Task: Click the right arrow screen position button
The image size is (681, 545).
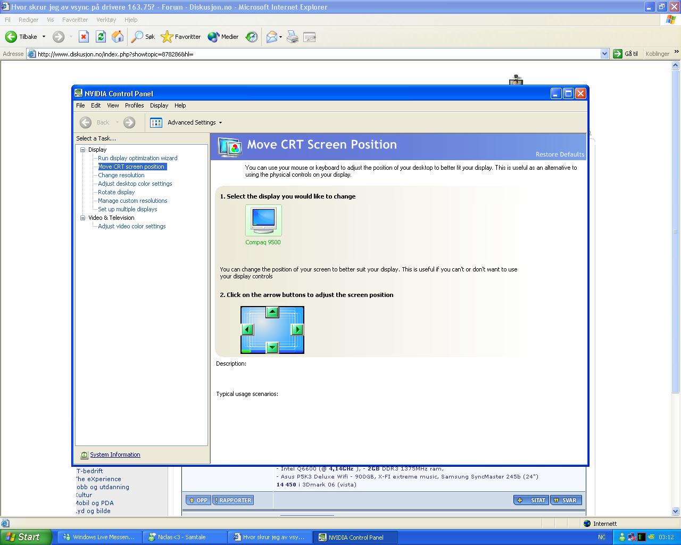Action: (297, 329)
